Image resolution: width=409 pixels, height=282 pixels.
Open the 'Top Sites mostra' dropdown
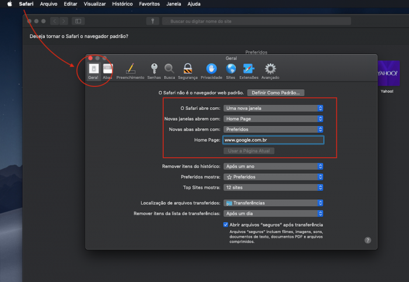pos(273,188)
